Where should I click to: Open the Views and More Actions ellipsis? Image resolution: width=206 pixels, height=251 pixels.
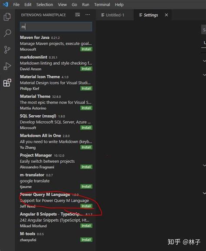coord(87,15)
